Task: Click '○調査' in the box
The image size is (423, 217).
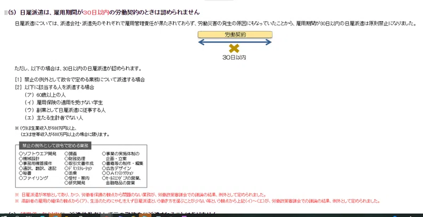Action: click(71, 154)
